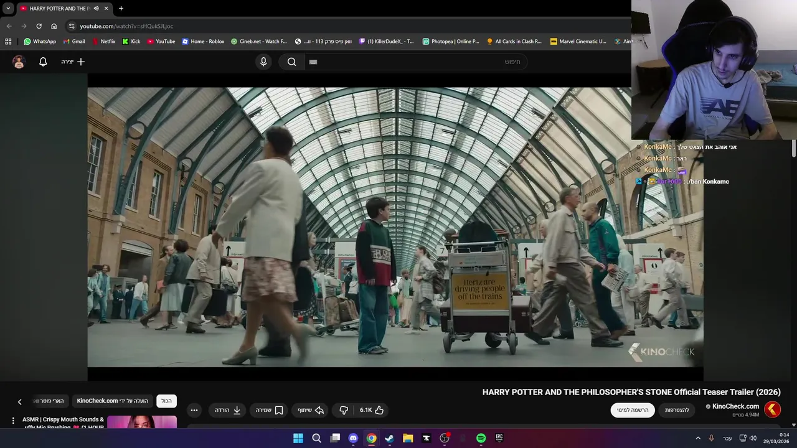The width and height of the screenshot is (797, 448).
Task: Open more video actions (three dots)
Action: click(x=194, y=410)
